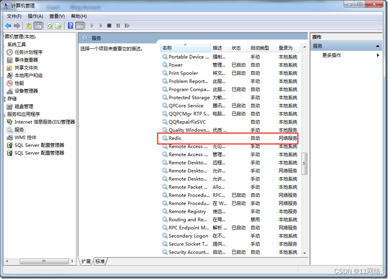This screenshot has width=388, height=279.
Task: Toggle Show/Hide Console Tree toolbar icon
Action: click(x=38, y=25)
